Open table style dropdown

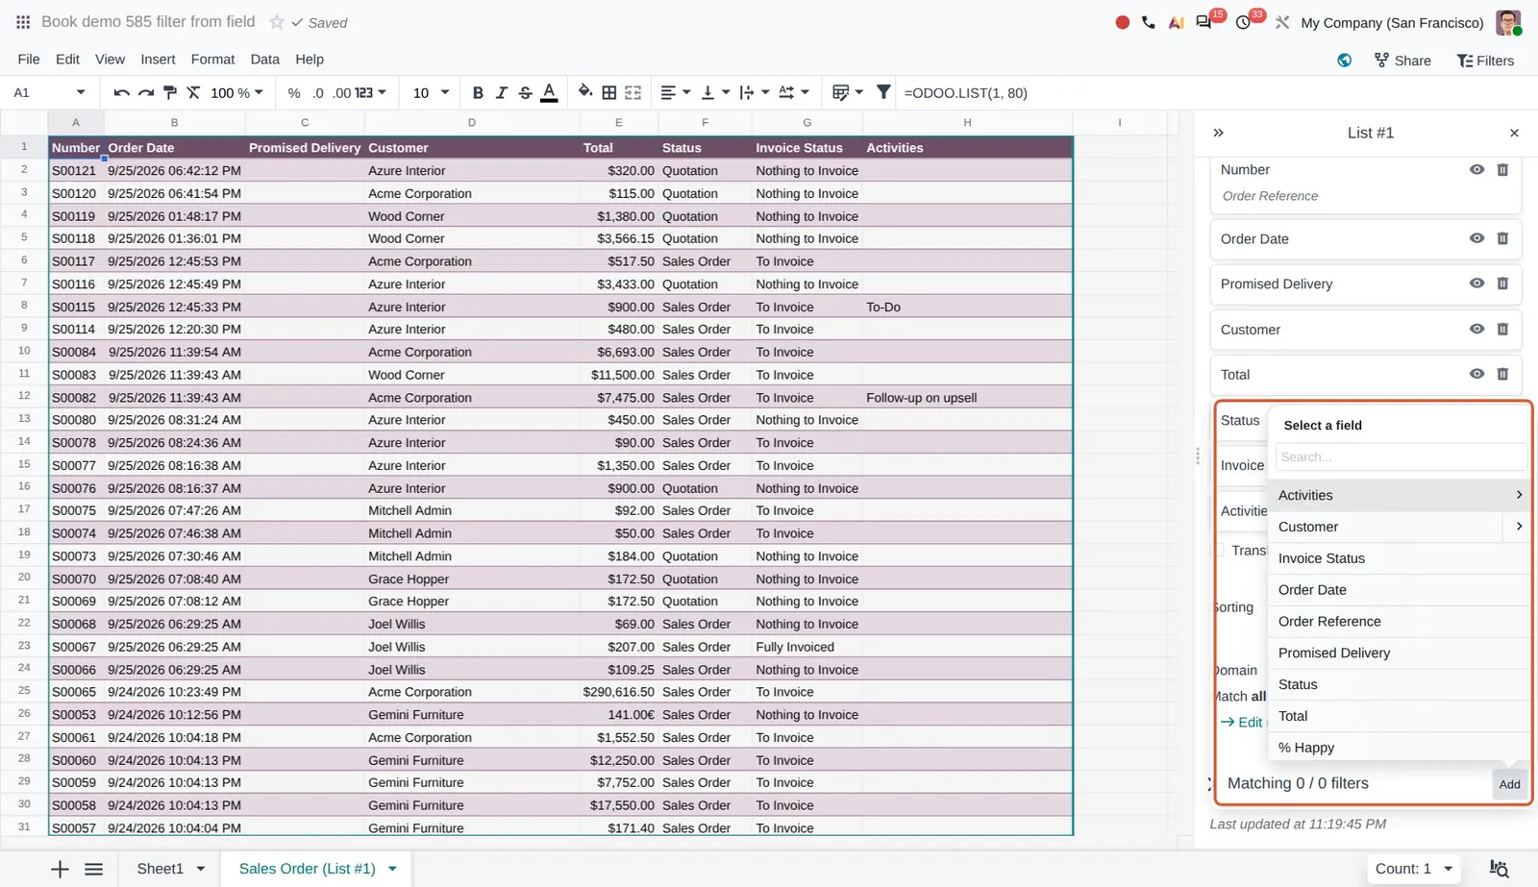pyautogui.click(x=847, y=92)
